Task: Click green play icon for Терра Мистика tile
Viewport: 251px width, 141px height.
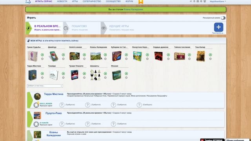Action: (42, 74)
